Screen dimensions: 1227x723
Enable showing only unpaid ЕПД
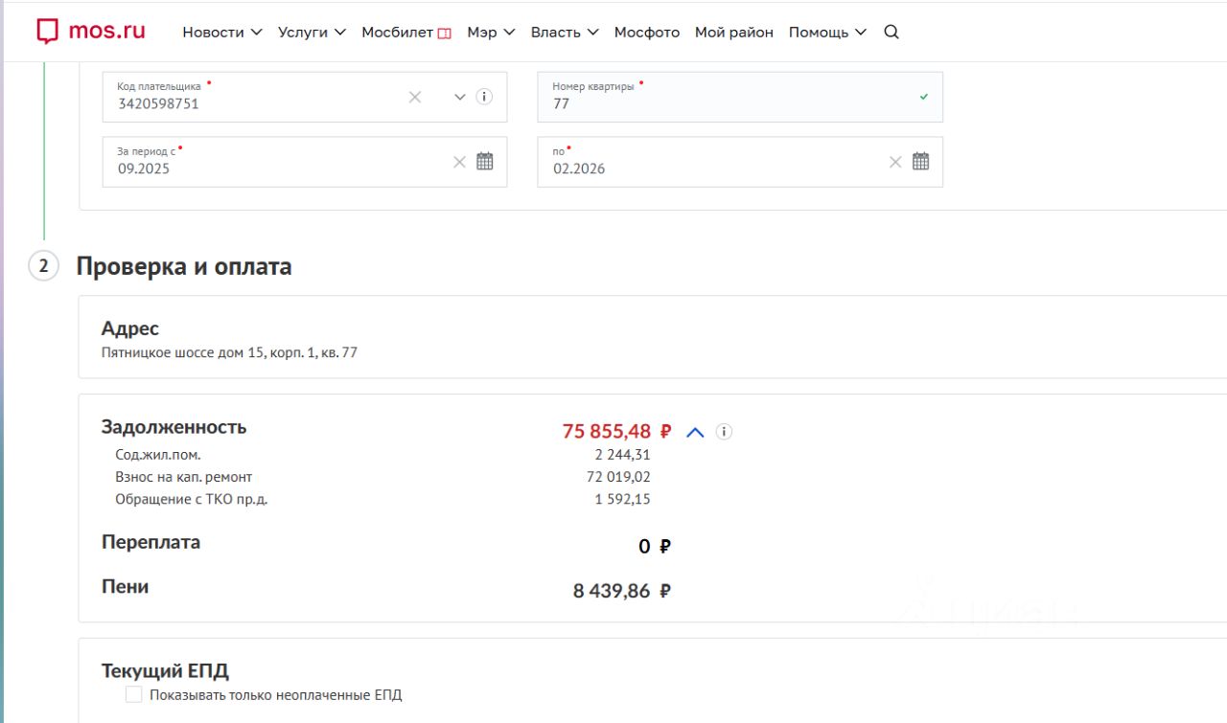(134, 694)
